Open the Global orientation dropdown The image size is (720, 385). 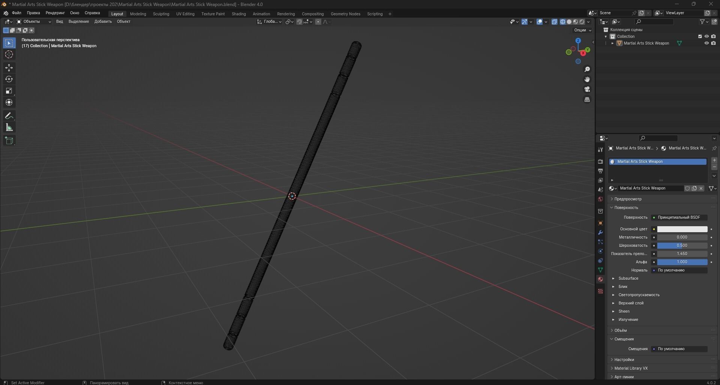[x=269, y=22]
